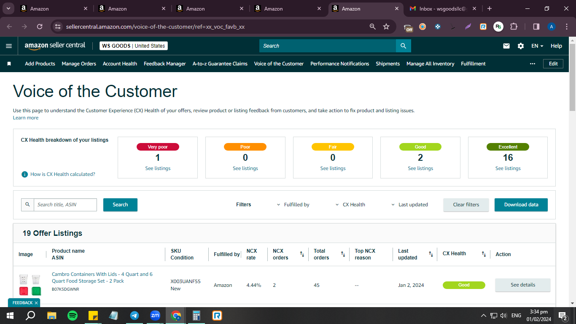Viewport: 576px width, 324px height.
Task: Navigate to Feedback Manager
Action: pyautogui.click(x=165, y=64)
